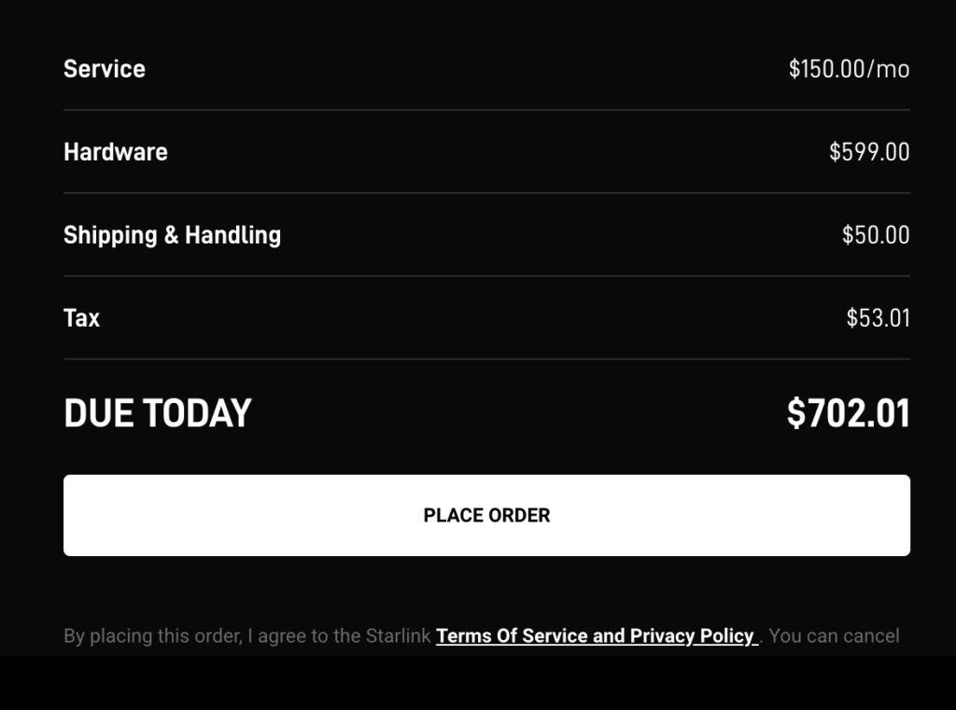Click the Service row label
The height and width of the screenshot is (710, 956).
[105, 69]
